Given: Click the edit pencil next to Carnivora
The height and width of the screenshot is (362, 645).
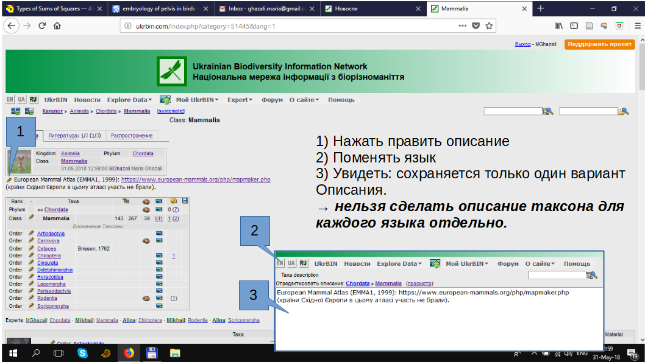Looking at the screenshot, I should coord(31,241).
